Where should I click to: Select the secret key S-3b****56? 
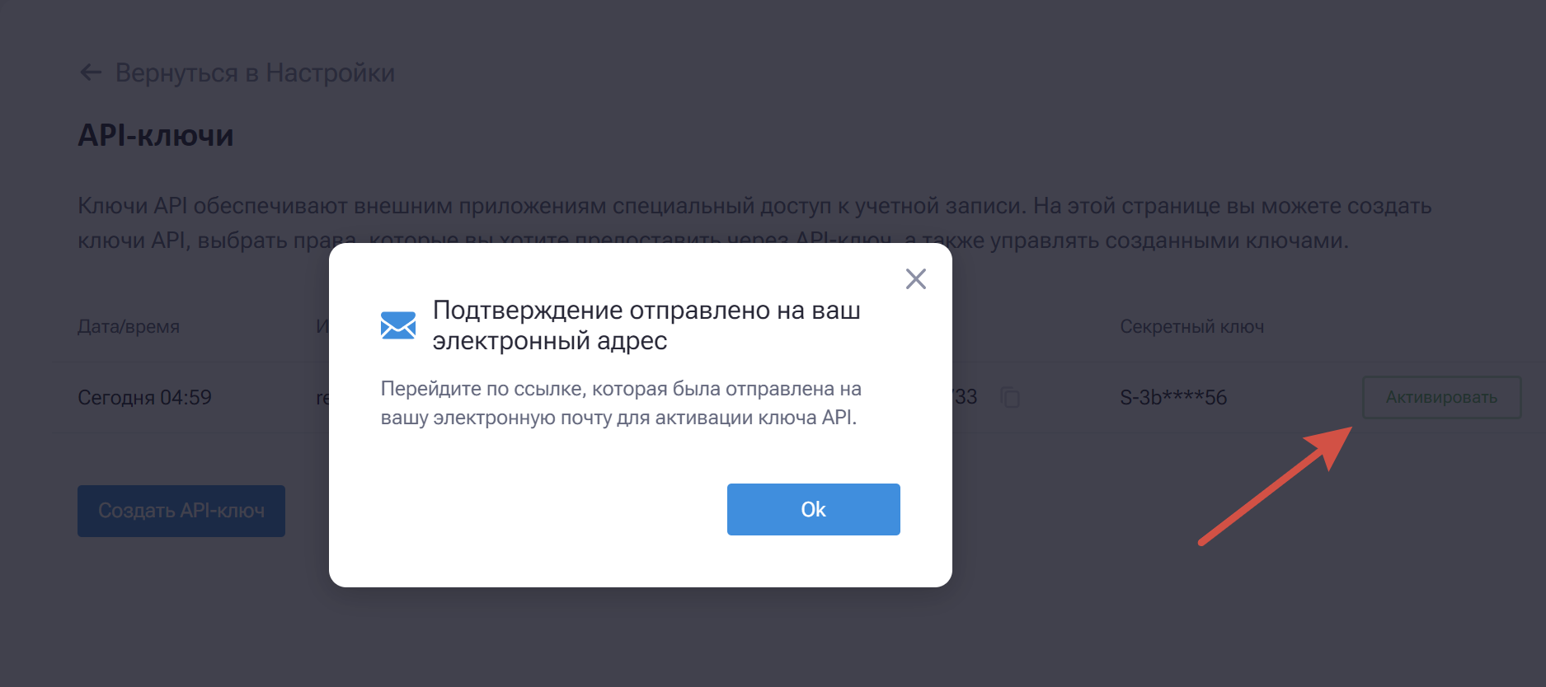point(1173,398)
